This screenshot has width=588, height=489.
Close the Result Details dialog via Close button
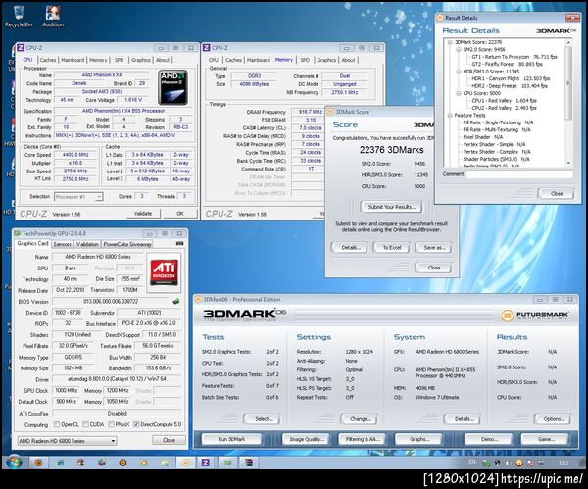pyautogui.click(x=556, y=193)
